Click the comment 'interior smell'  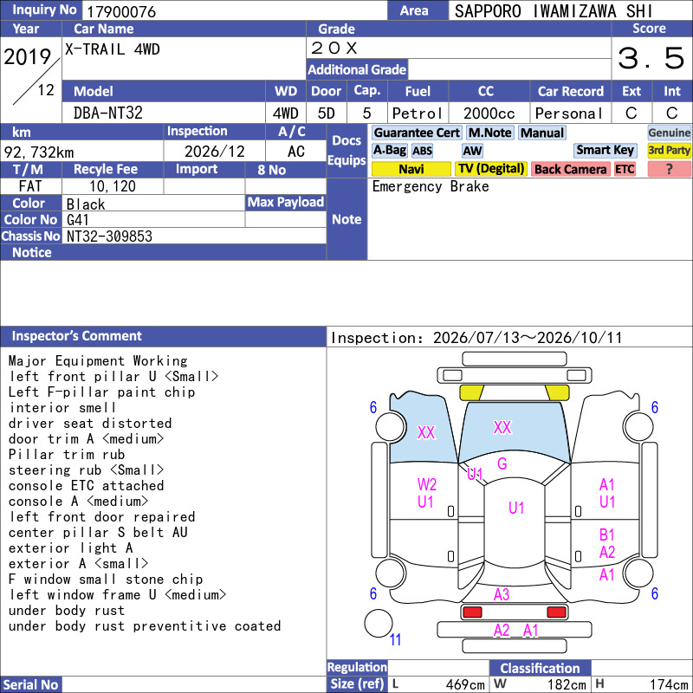coord(62,407)
